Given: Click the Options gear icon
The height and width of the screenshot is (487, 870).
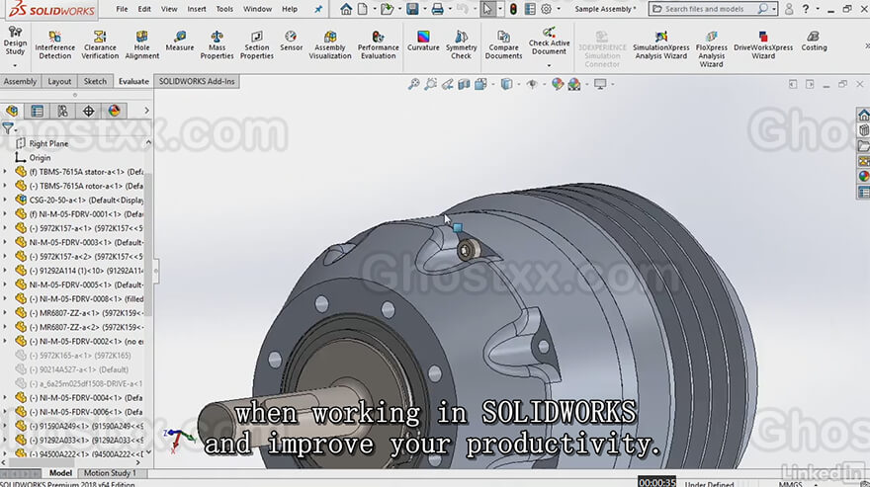Looking at the screenshot, I should [546, 9].
